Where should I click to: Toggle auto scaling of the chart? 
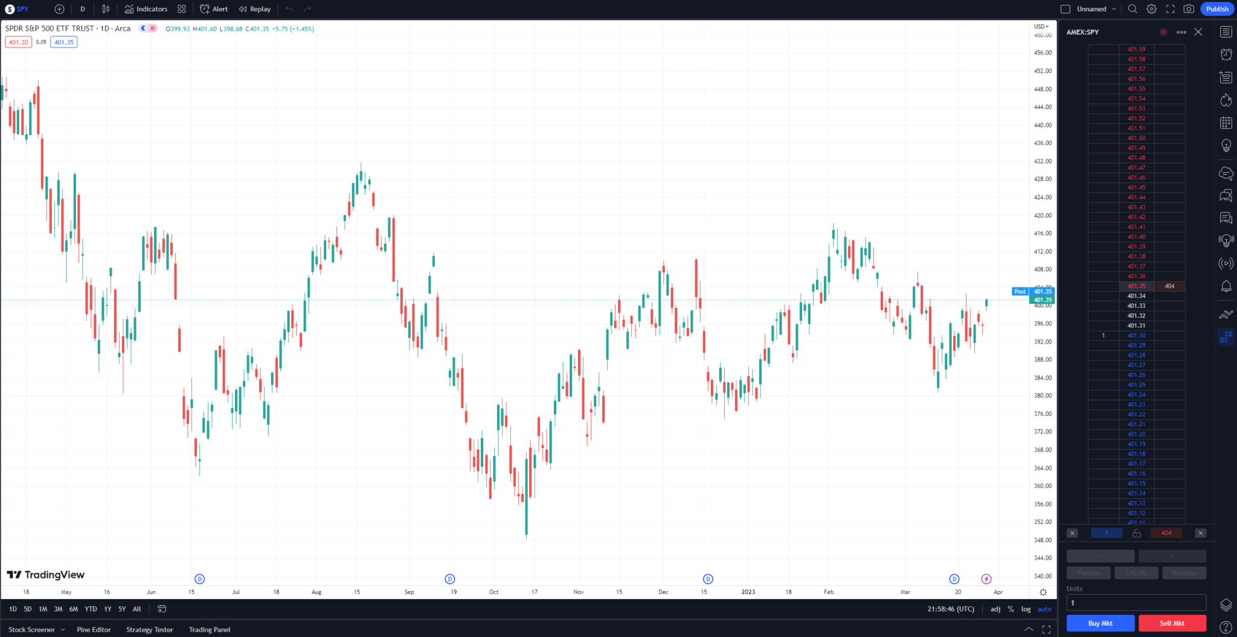(x=1044, y=609)
